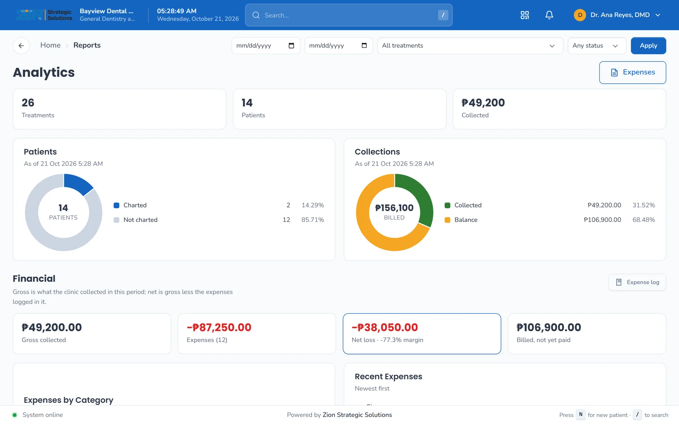Click the ₱106,900.00 Balance amount
This screenshot has height=424, width=679.
coord(602,220)
